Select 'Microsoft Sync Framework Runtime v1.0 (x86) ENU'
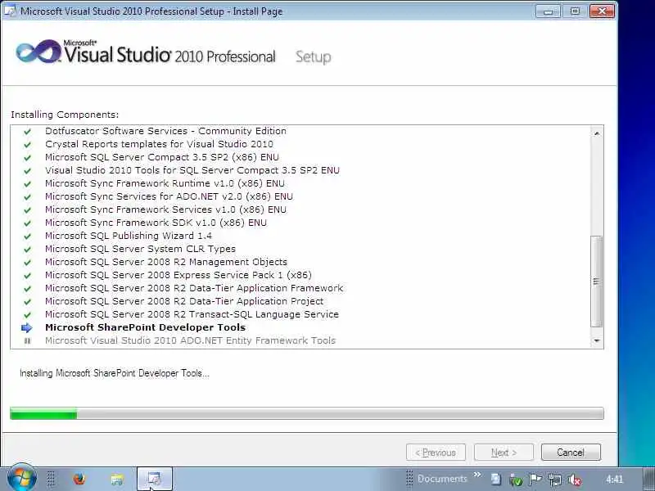This screenshot has width=655, height=491. click(x=165, y=183)
